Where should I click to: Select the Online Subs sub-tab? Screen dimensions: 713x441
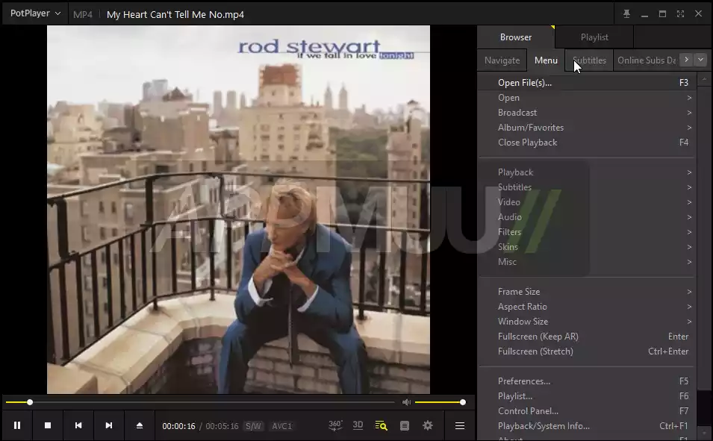(646, 60)
